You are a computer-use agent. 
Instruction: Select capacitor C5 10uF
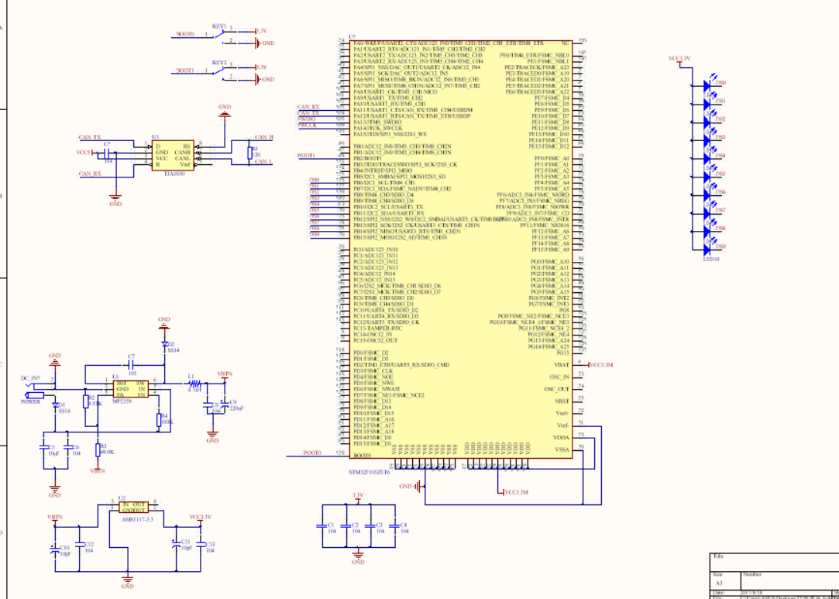[43, 446]
